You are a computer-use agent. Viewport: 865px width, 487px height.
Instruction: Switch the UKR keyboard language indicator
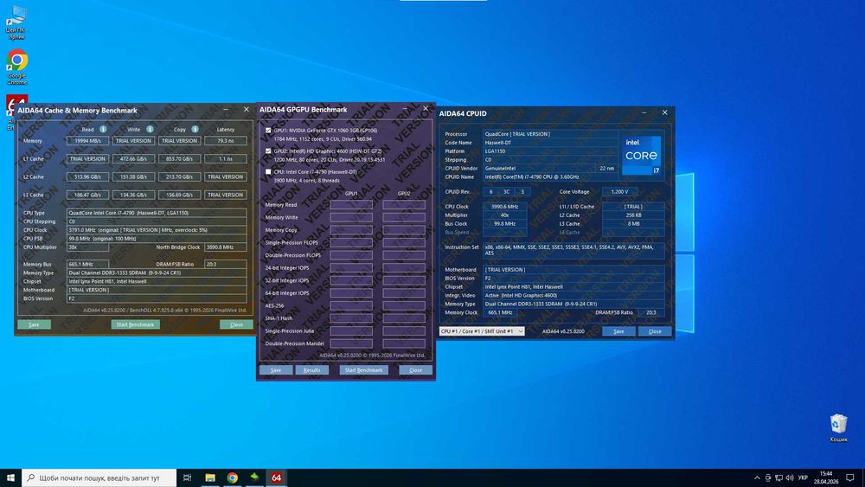click(804, 477)
